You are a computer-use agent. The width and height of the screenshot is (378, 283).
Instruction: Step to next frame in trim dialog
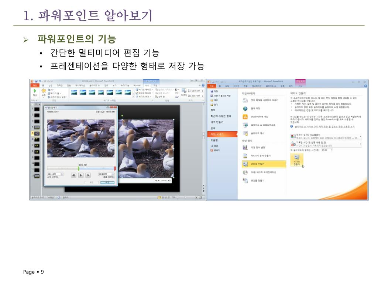click(x=88, y=175)
